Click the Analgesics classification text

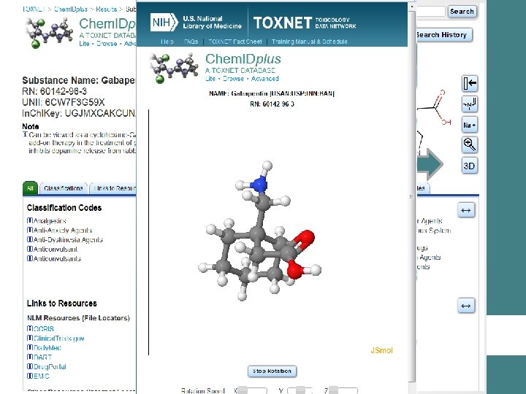[x=50, y=221]
